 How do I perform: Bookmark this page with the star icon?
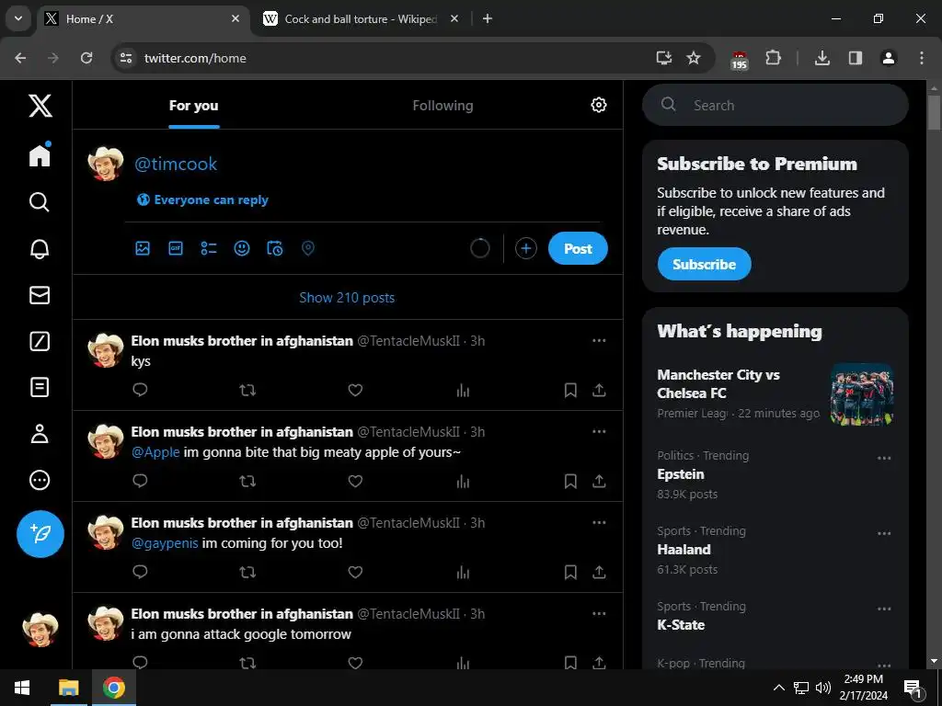point(694,58)
